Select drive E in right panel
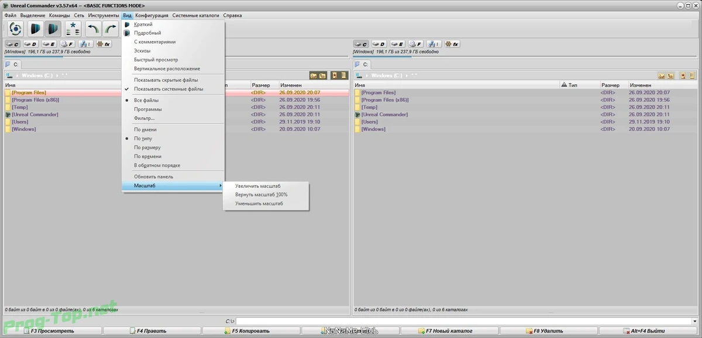This screenshot has height=338, width=702. tap(397, 44)
